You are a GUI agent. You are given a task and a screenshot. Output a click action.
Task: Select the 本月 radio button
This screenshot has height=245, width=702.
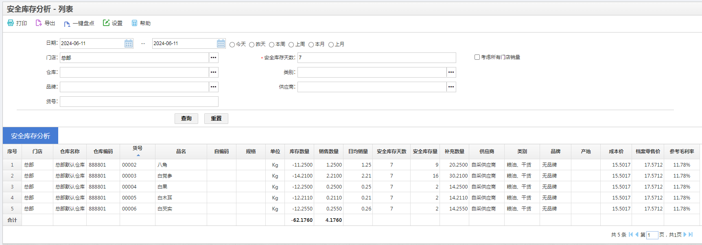tap(311, 45)
